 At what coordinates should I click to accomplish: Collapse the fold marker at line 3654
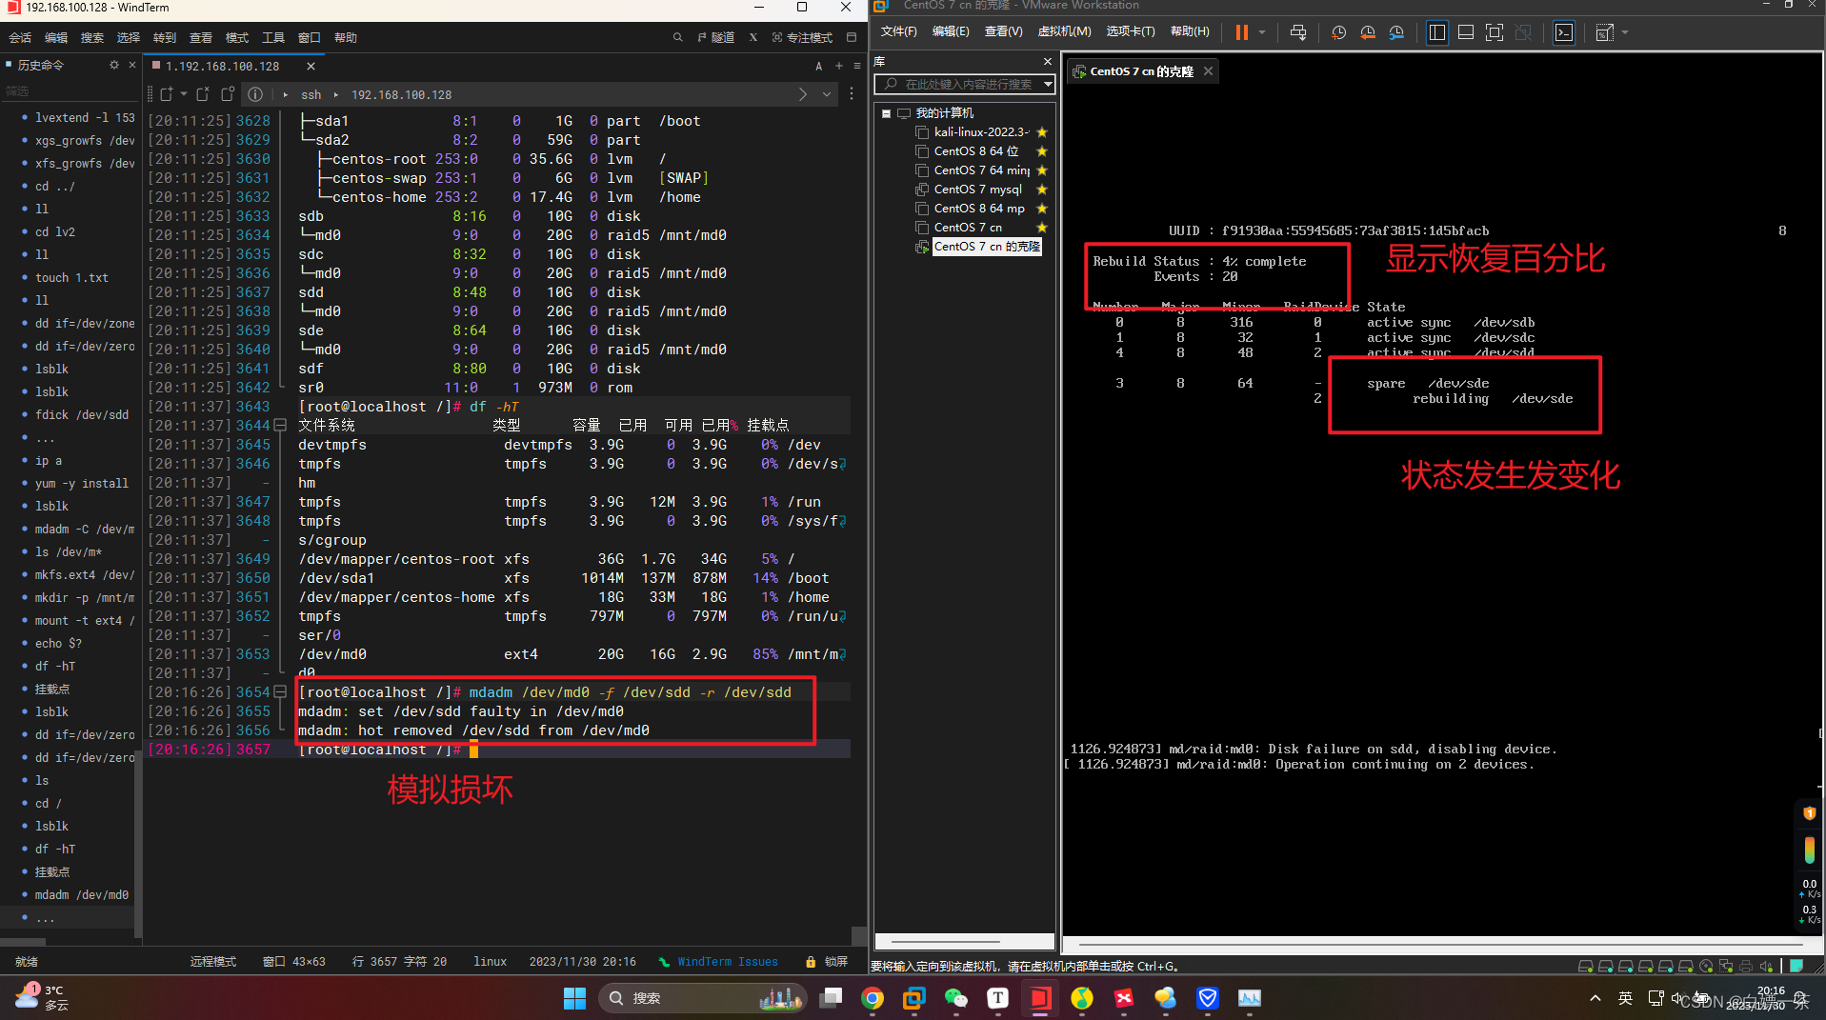(x=280, y=692)
